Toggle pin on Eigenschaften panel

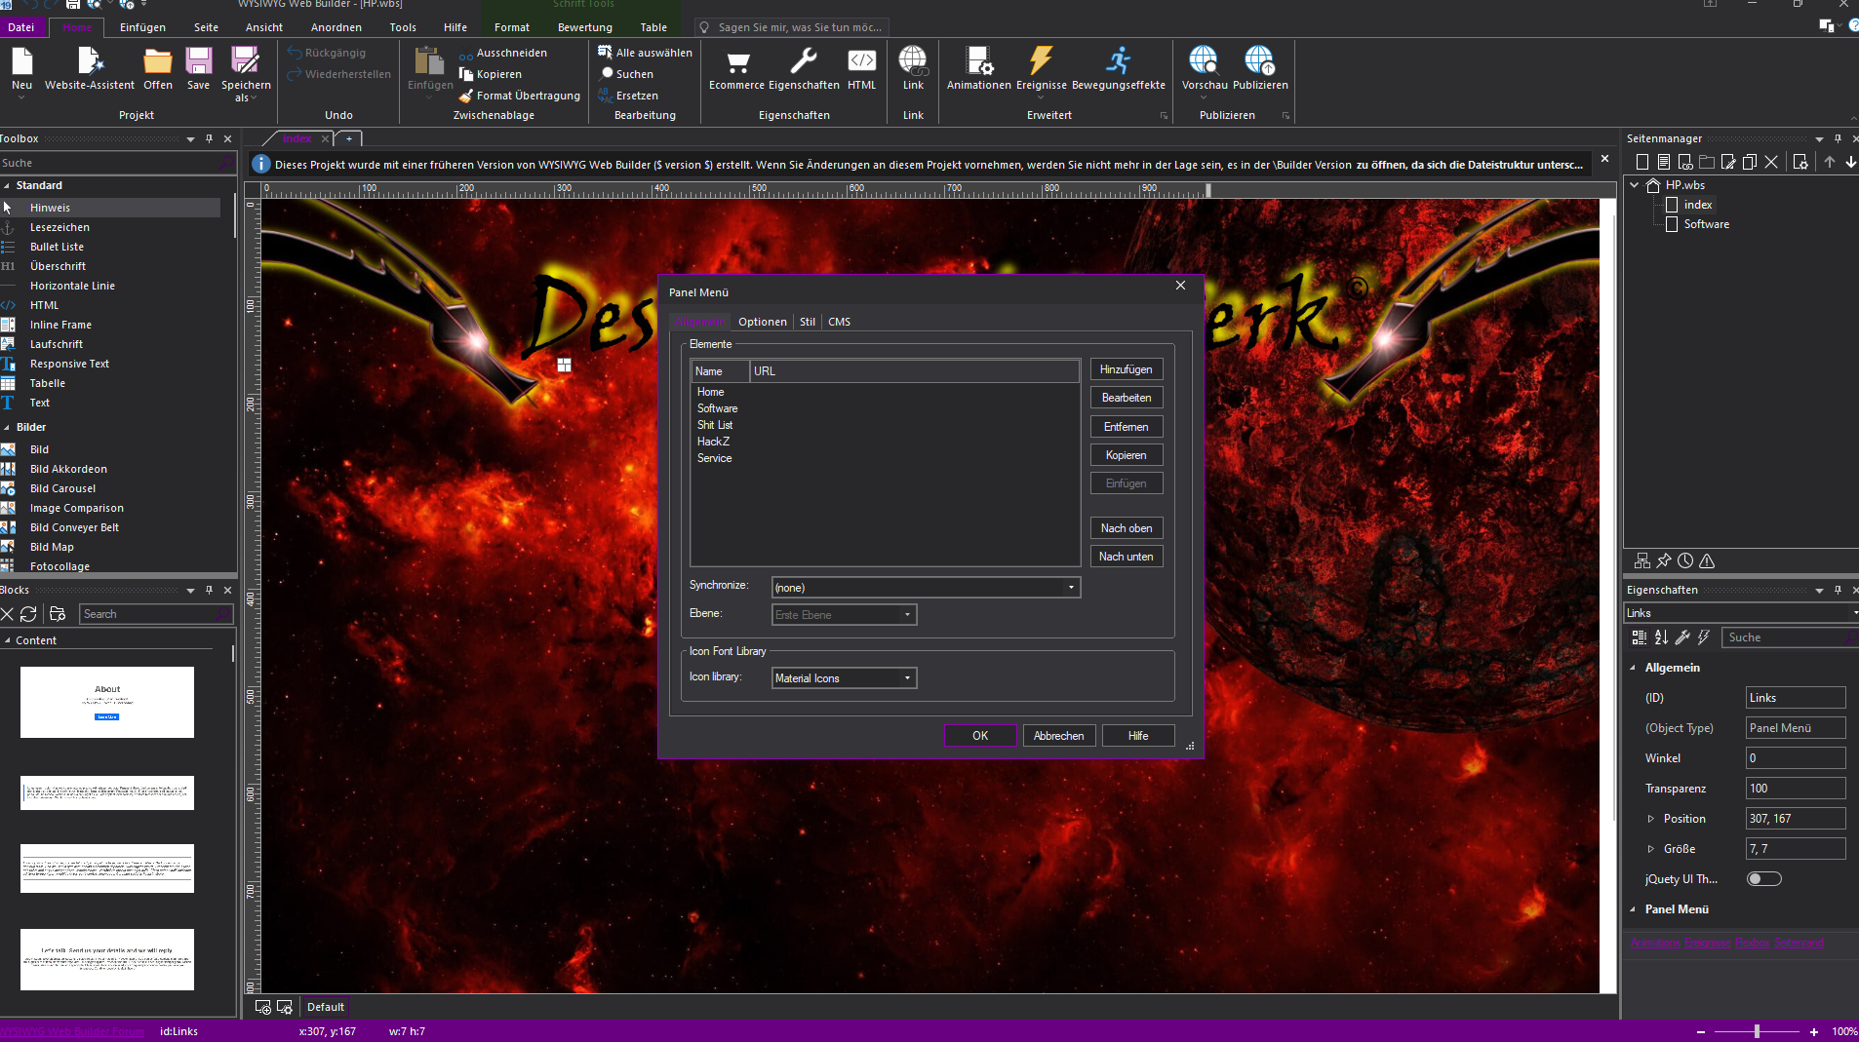click(x=1838, y=590)
